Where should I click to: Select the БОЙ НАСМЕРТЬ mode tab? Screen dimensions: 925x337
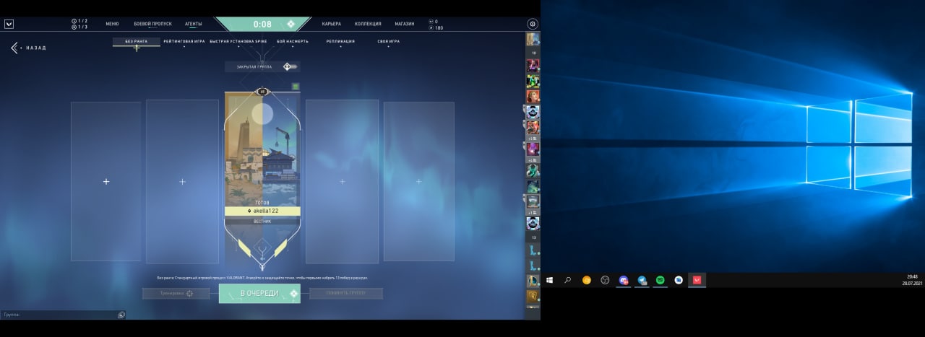293,42
